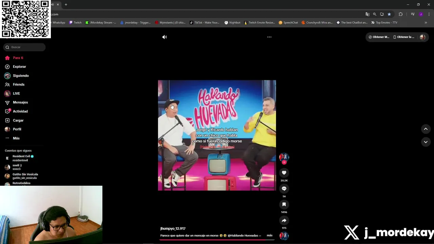Bookmark this page with star icon

coord(389,14)
